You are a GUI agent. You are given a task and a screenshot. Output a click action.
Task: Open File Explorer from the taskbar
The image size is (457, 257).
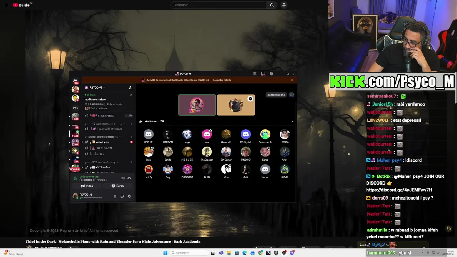(x=229, y=253)
